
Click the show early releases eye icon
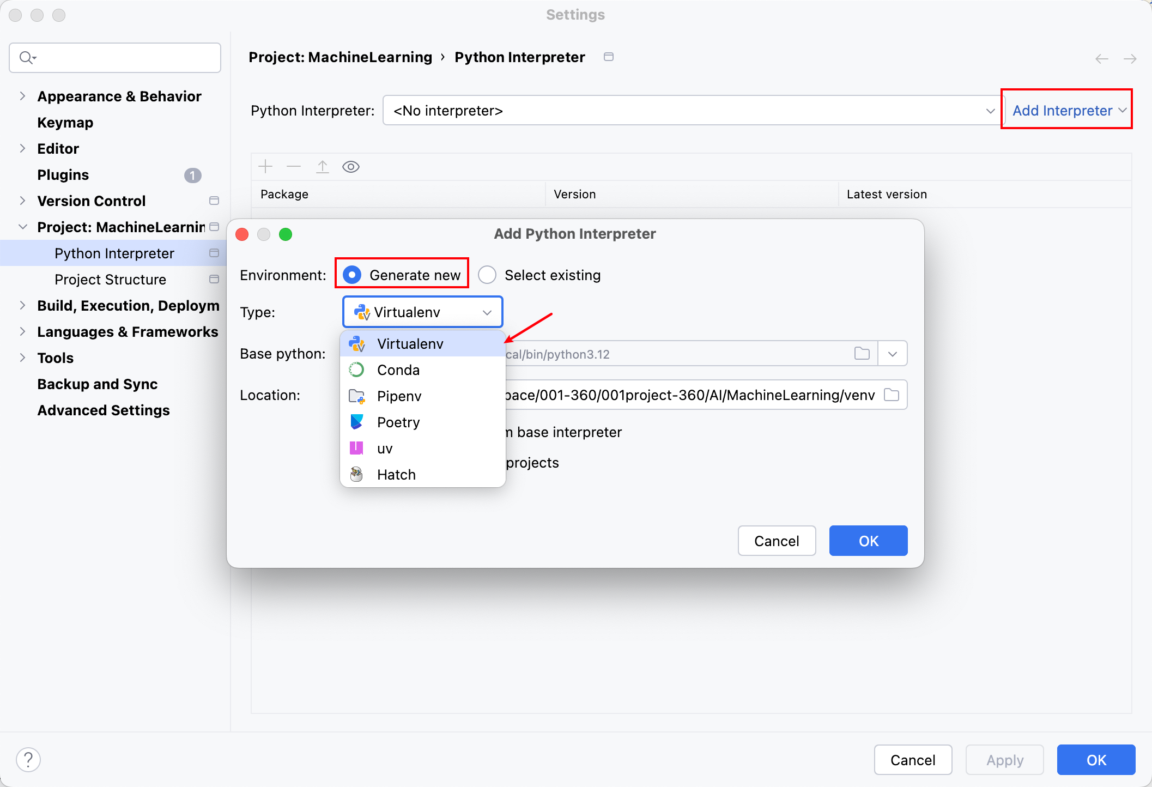[x=350, y=167]
